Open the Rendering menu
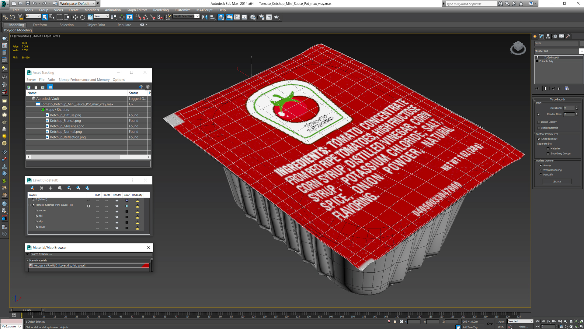This screenshot has height=329, width=584. (161, 10)
